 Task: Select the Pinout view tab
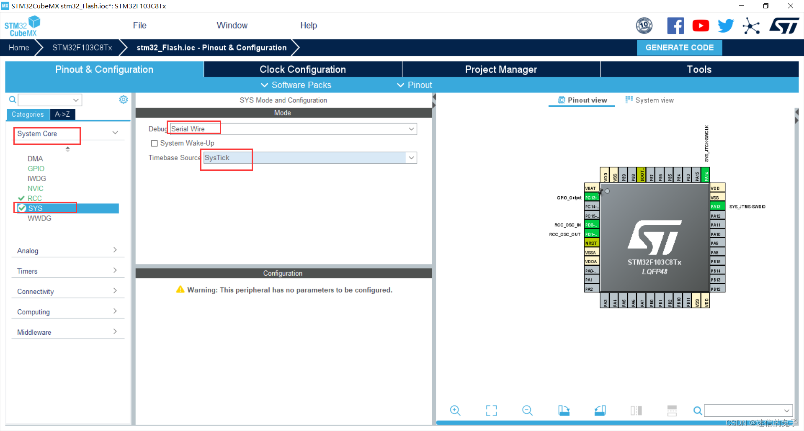pos(582,100)
